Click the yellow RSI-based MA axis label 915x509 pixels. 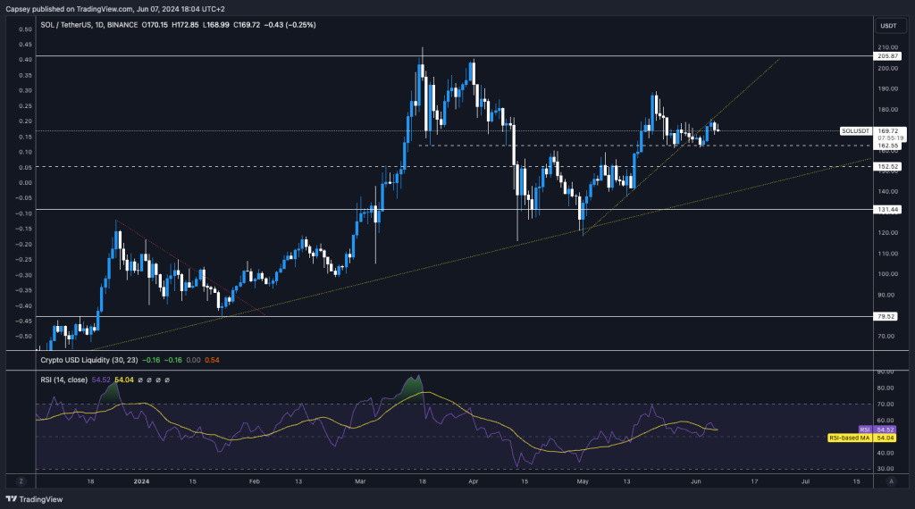pos(862,438)
